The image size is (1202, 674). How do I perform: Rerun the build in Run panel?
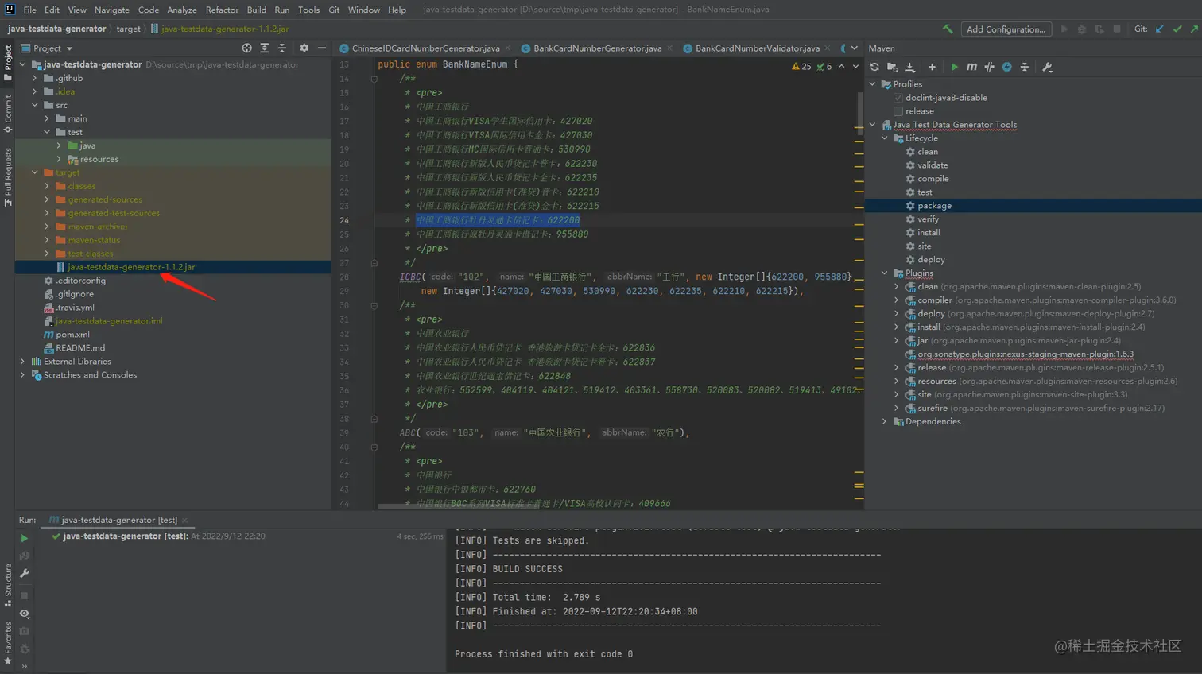click(x=25, y=538)
